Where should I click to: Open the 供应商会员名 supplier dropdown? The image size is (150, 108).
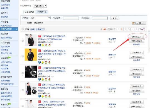click(x=40, y=6)
